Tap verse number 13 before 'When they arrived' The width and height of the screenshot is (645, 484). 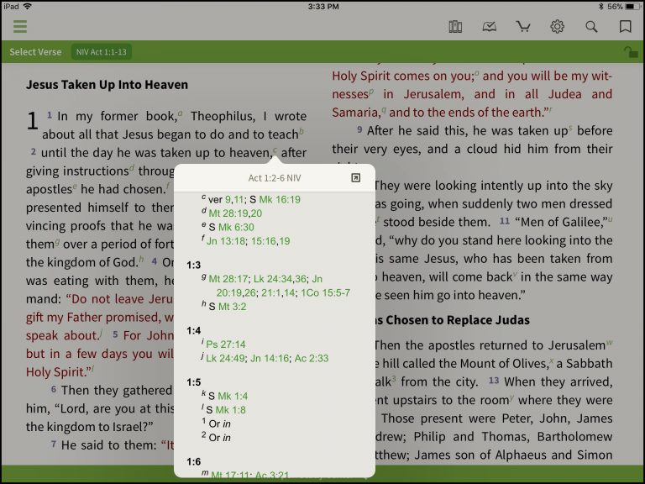(494, 381)
